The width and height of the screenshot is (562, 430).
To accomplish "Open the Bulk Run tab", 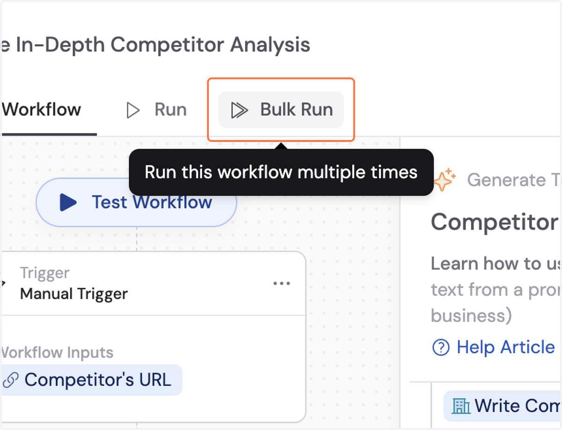I will [281, 110].
